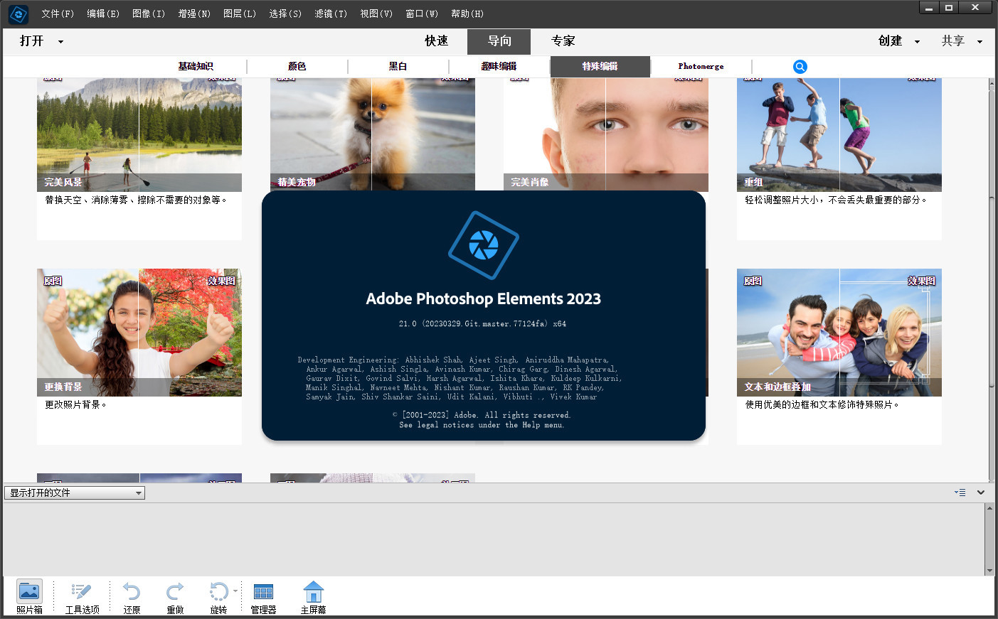Open the 精美宠物 guided edit thumbnail
The height and width of the screenshot is (619, 998).
372,134
